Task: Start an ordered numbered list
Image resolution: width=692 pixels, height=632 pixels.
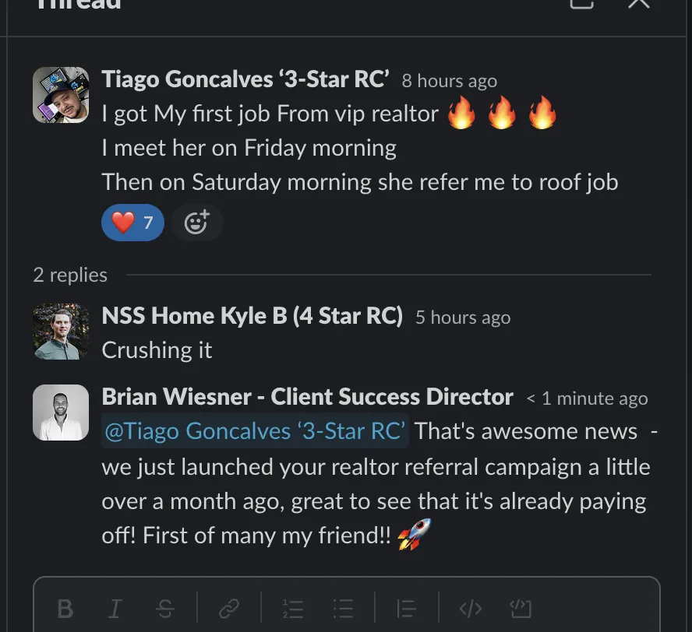Action: click(x=293, y=609)
